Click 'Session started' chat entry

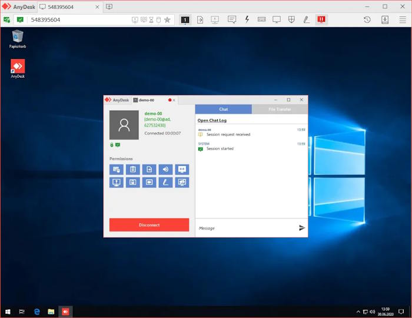pyautogui.click(x=220, y=149)
